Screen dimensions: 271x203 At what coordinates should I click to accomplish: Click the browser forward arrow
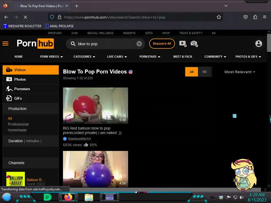(16, 17)
